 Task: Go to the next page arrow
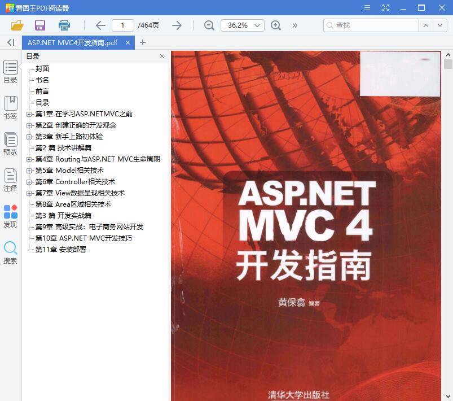coord(177,25)
